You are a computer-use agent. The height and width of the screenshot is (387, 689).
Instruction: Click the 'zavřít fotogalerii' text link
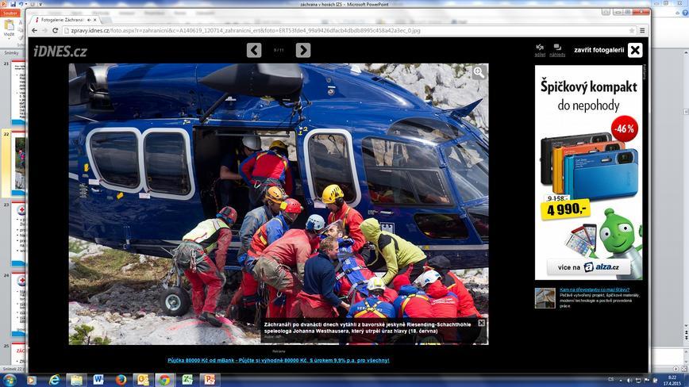coord(599,50)
